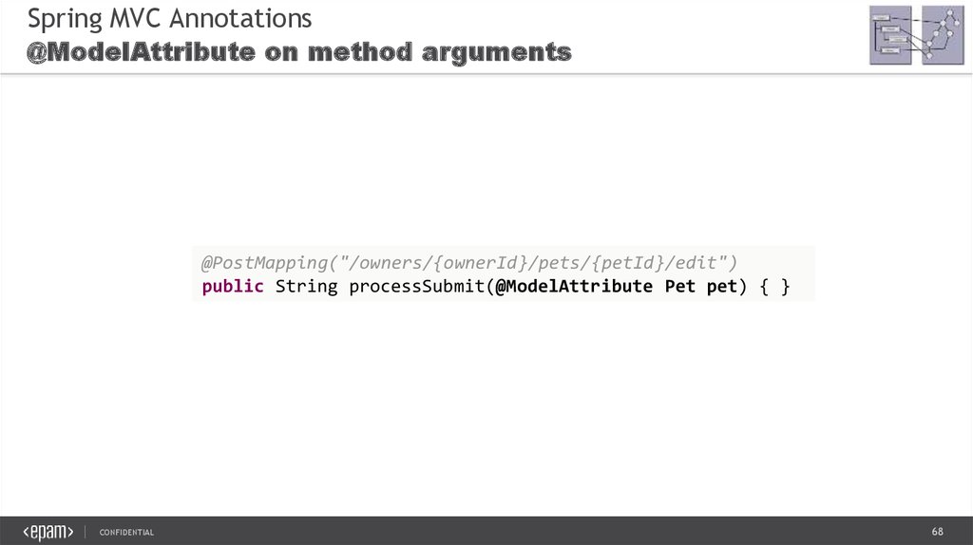
Task: Click the "Spring MVC Annotations" title
Action: [169, 18]
